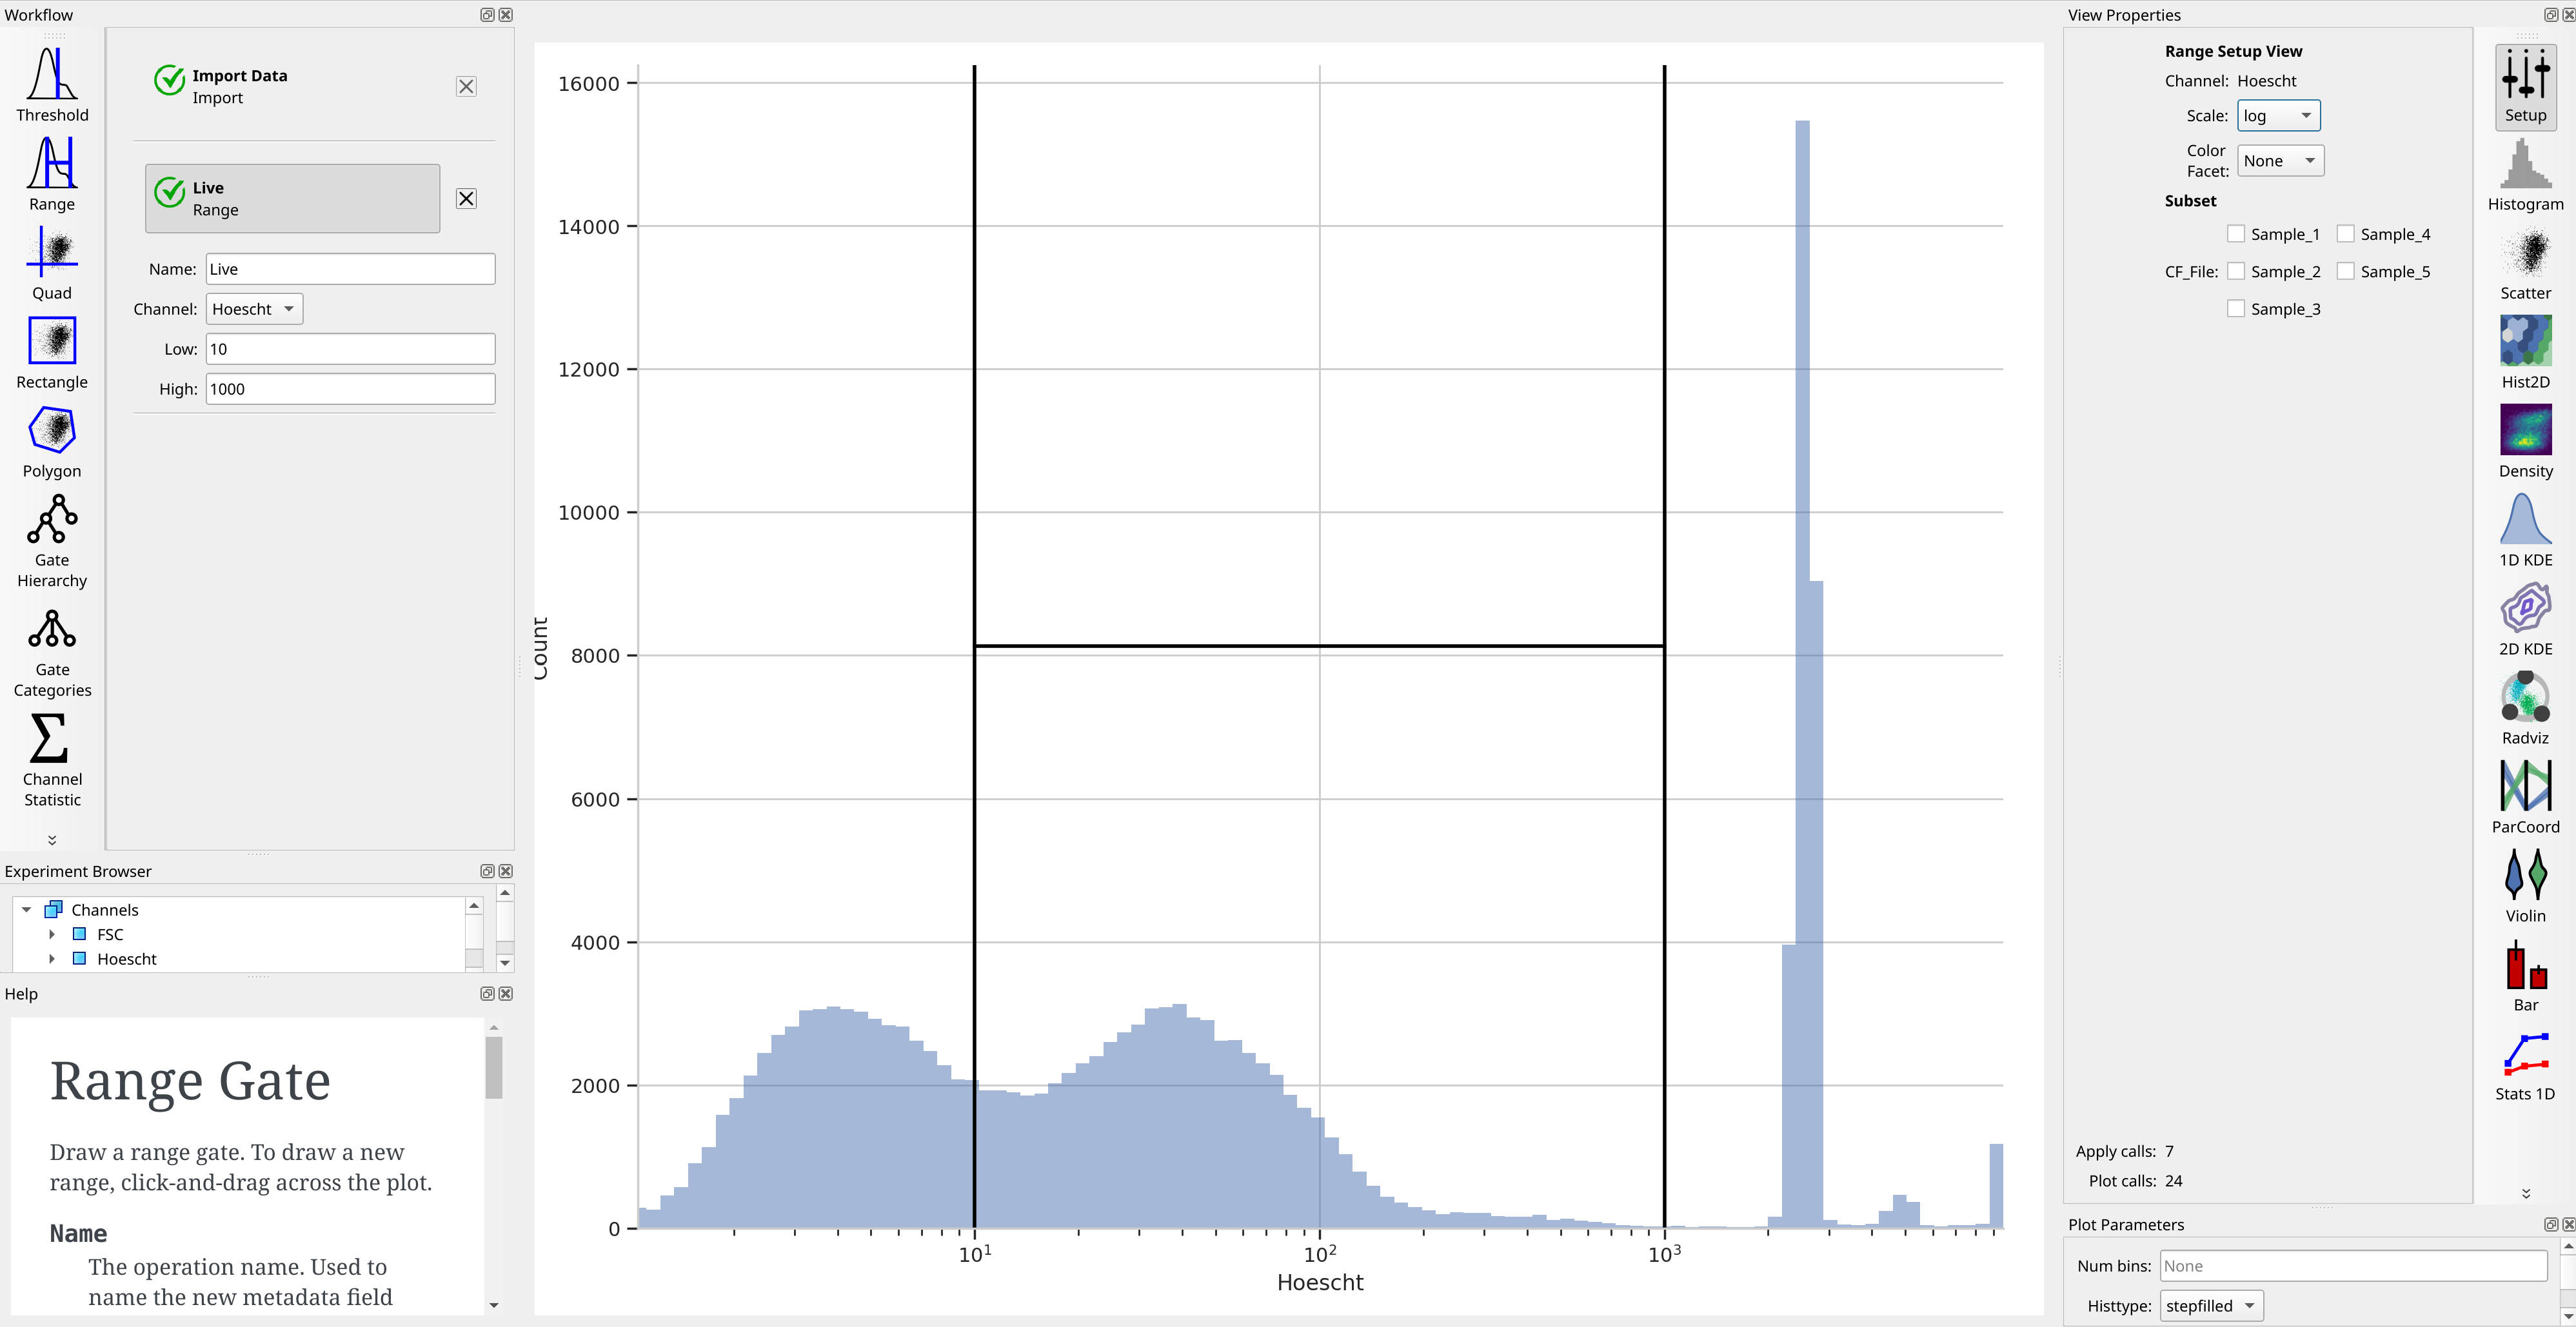The width and height of the screenshot is (2576, 1327).
Task: Click the High value field
Action: click(350, 389)
